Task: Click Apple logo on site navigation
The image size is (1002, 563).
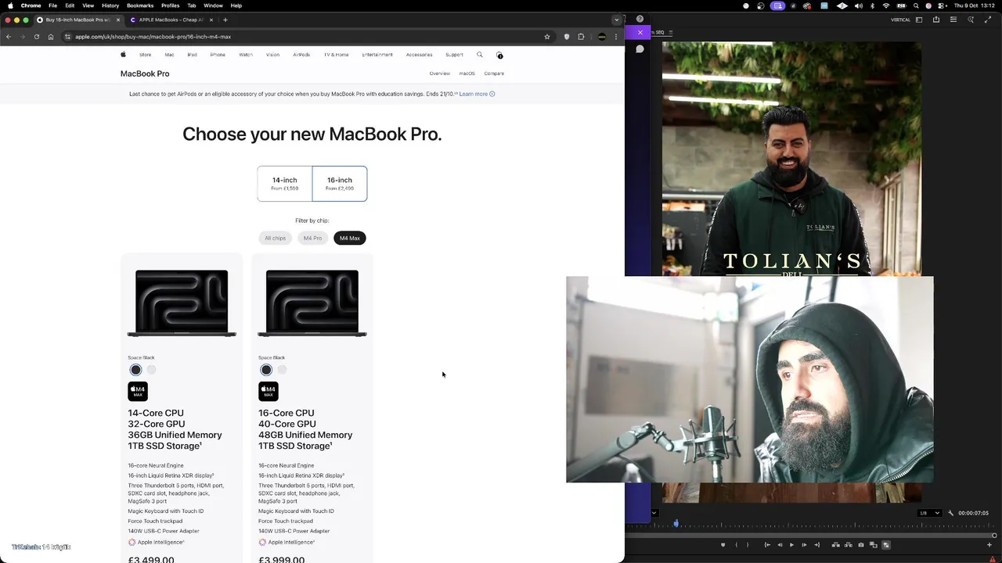Action: pos(123,55)
